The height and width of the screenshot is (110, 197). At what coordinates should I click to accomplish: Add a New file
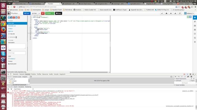pos(12,34)
